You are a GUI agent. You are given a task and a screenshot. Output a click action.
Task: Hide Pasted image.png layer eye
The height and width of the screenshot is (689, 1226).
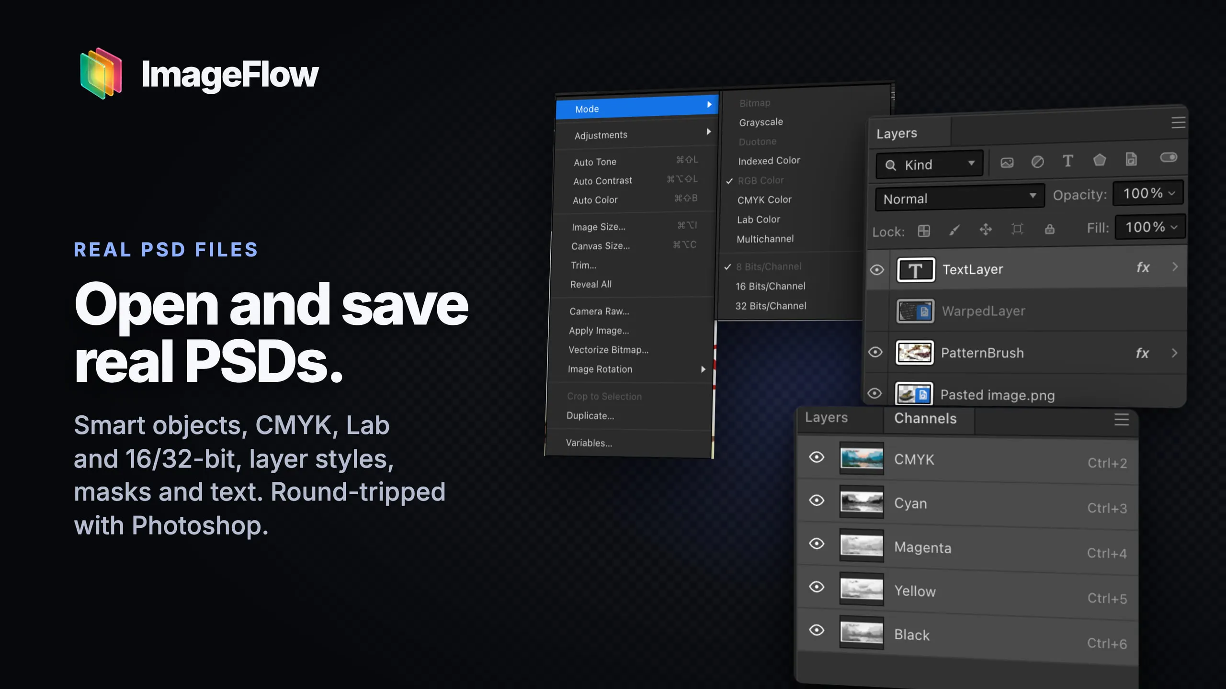point(874,393)
